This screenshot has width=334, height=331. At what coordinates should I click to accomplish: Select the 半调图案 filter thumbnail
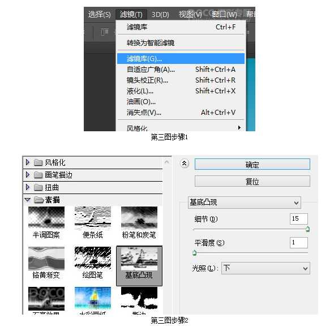point(46,218)
